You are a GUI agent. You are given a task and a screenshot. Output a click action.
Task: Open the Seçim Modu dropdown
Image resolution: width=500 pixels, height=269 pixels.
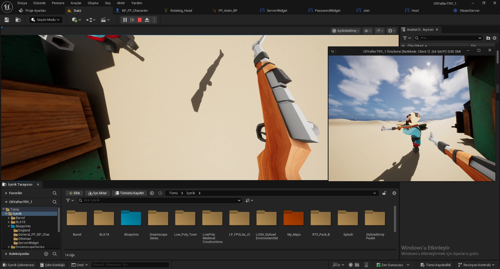[x=46, y=20]
